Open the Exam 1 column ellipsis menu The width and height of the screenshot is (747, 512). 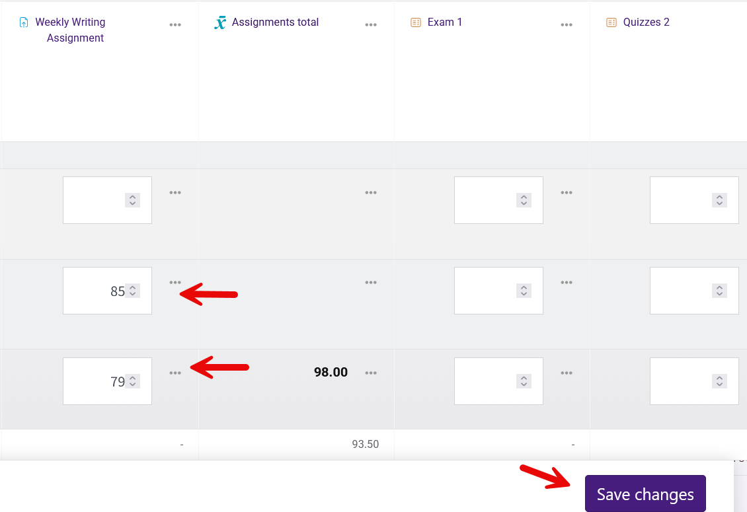tap(567, 24)
